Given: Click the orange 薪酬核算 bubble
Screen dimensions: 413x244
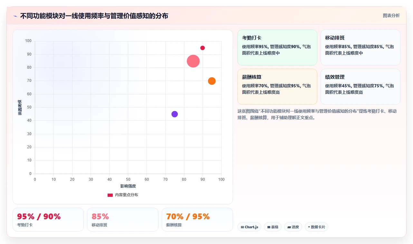Looking at the screenshot, I should pos(212,81).
